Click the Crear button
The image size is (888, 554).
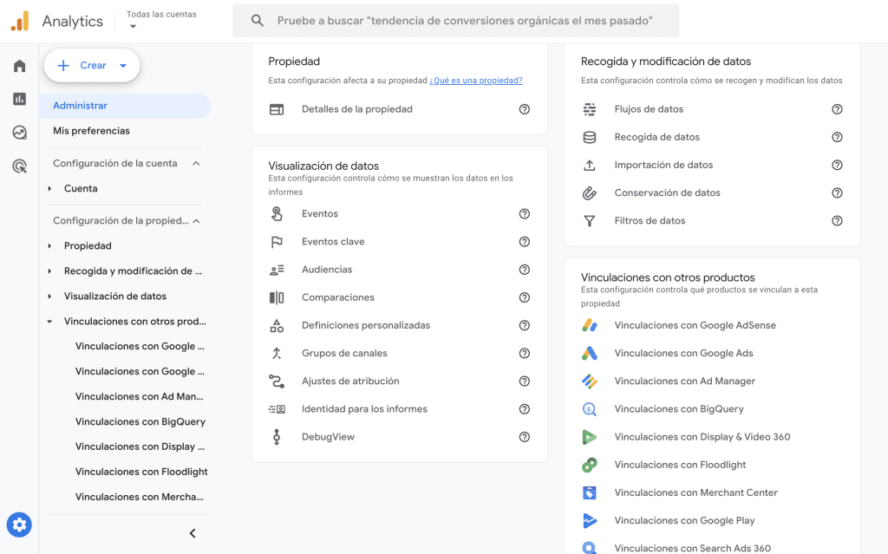[x=92, y=66]
